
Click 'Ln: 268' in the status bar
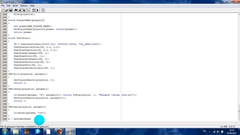[x=223, y=127]
